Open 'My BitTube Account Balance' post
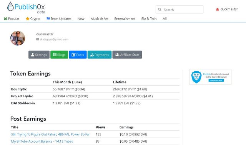The width and height of the screenshot is (246, 145). [x=42, y=142]
